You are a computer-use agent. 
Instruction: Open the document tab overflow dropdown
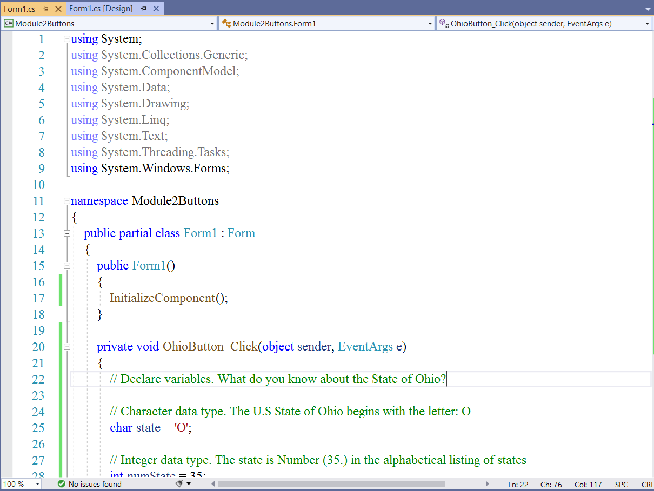[648, 9]
